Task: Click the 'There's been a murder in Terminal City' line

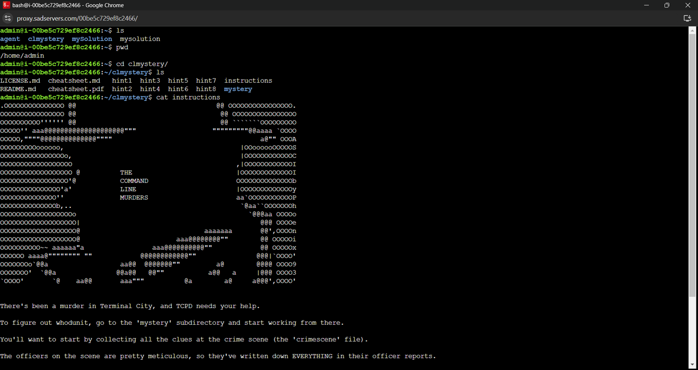Action: [x=130, y=306]
